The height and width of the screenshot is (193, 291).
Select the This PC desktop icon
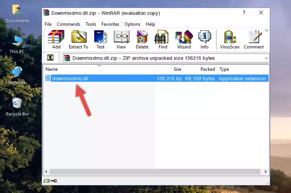(17, 45)
